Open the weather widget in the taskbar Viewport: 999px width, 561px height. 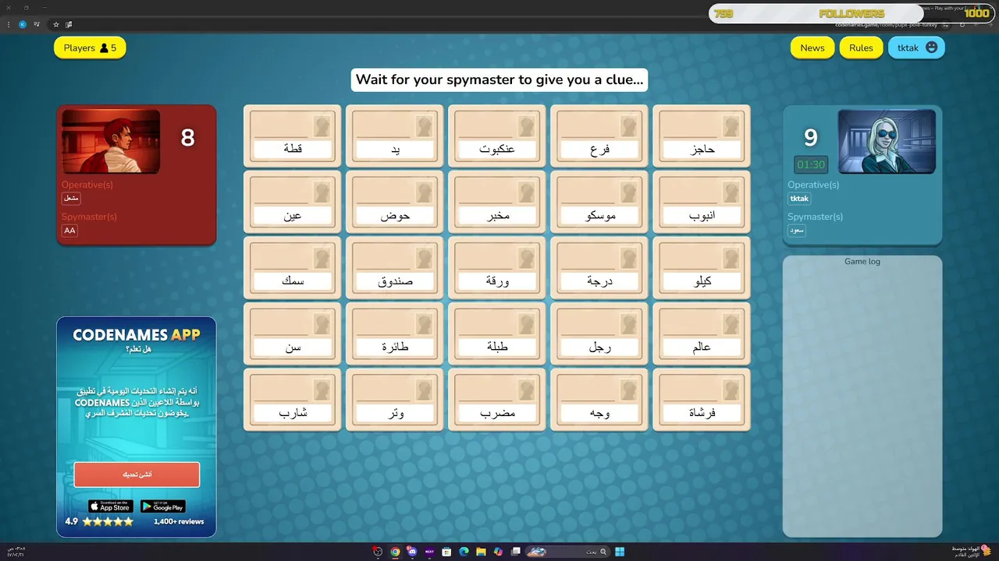pyautogui.click(x=970, y=551)
